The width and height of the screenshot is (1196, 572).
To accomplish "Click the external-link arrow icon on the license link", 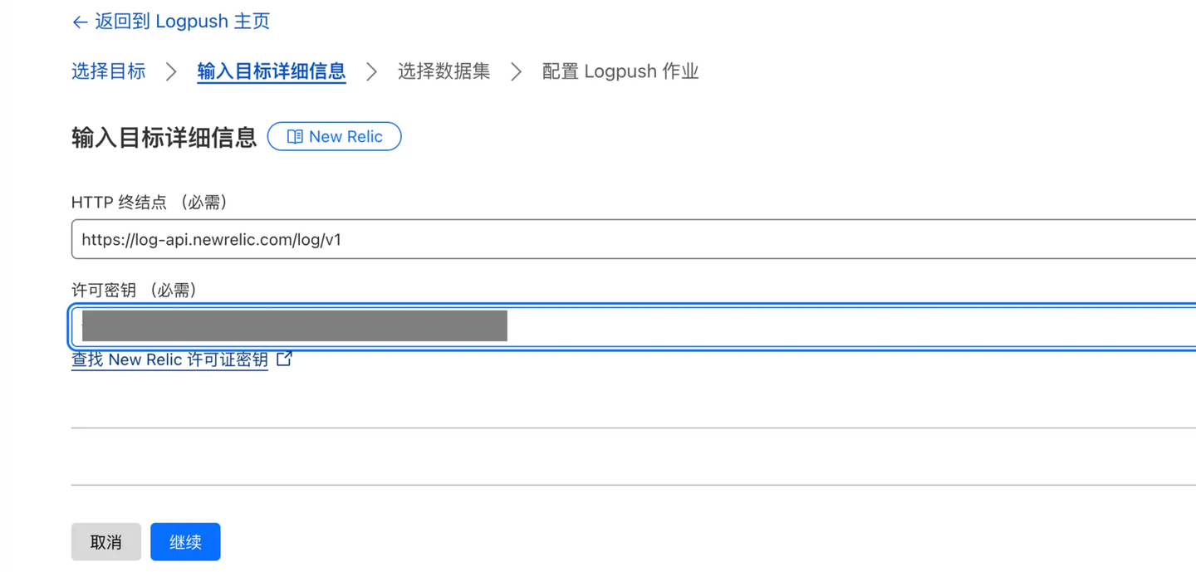I will (283, 357).
